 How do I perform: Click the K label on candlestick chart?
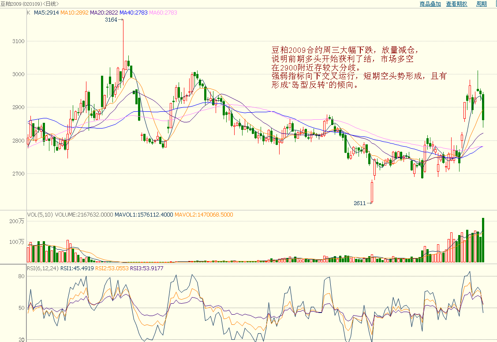(29, 13)
